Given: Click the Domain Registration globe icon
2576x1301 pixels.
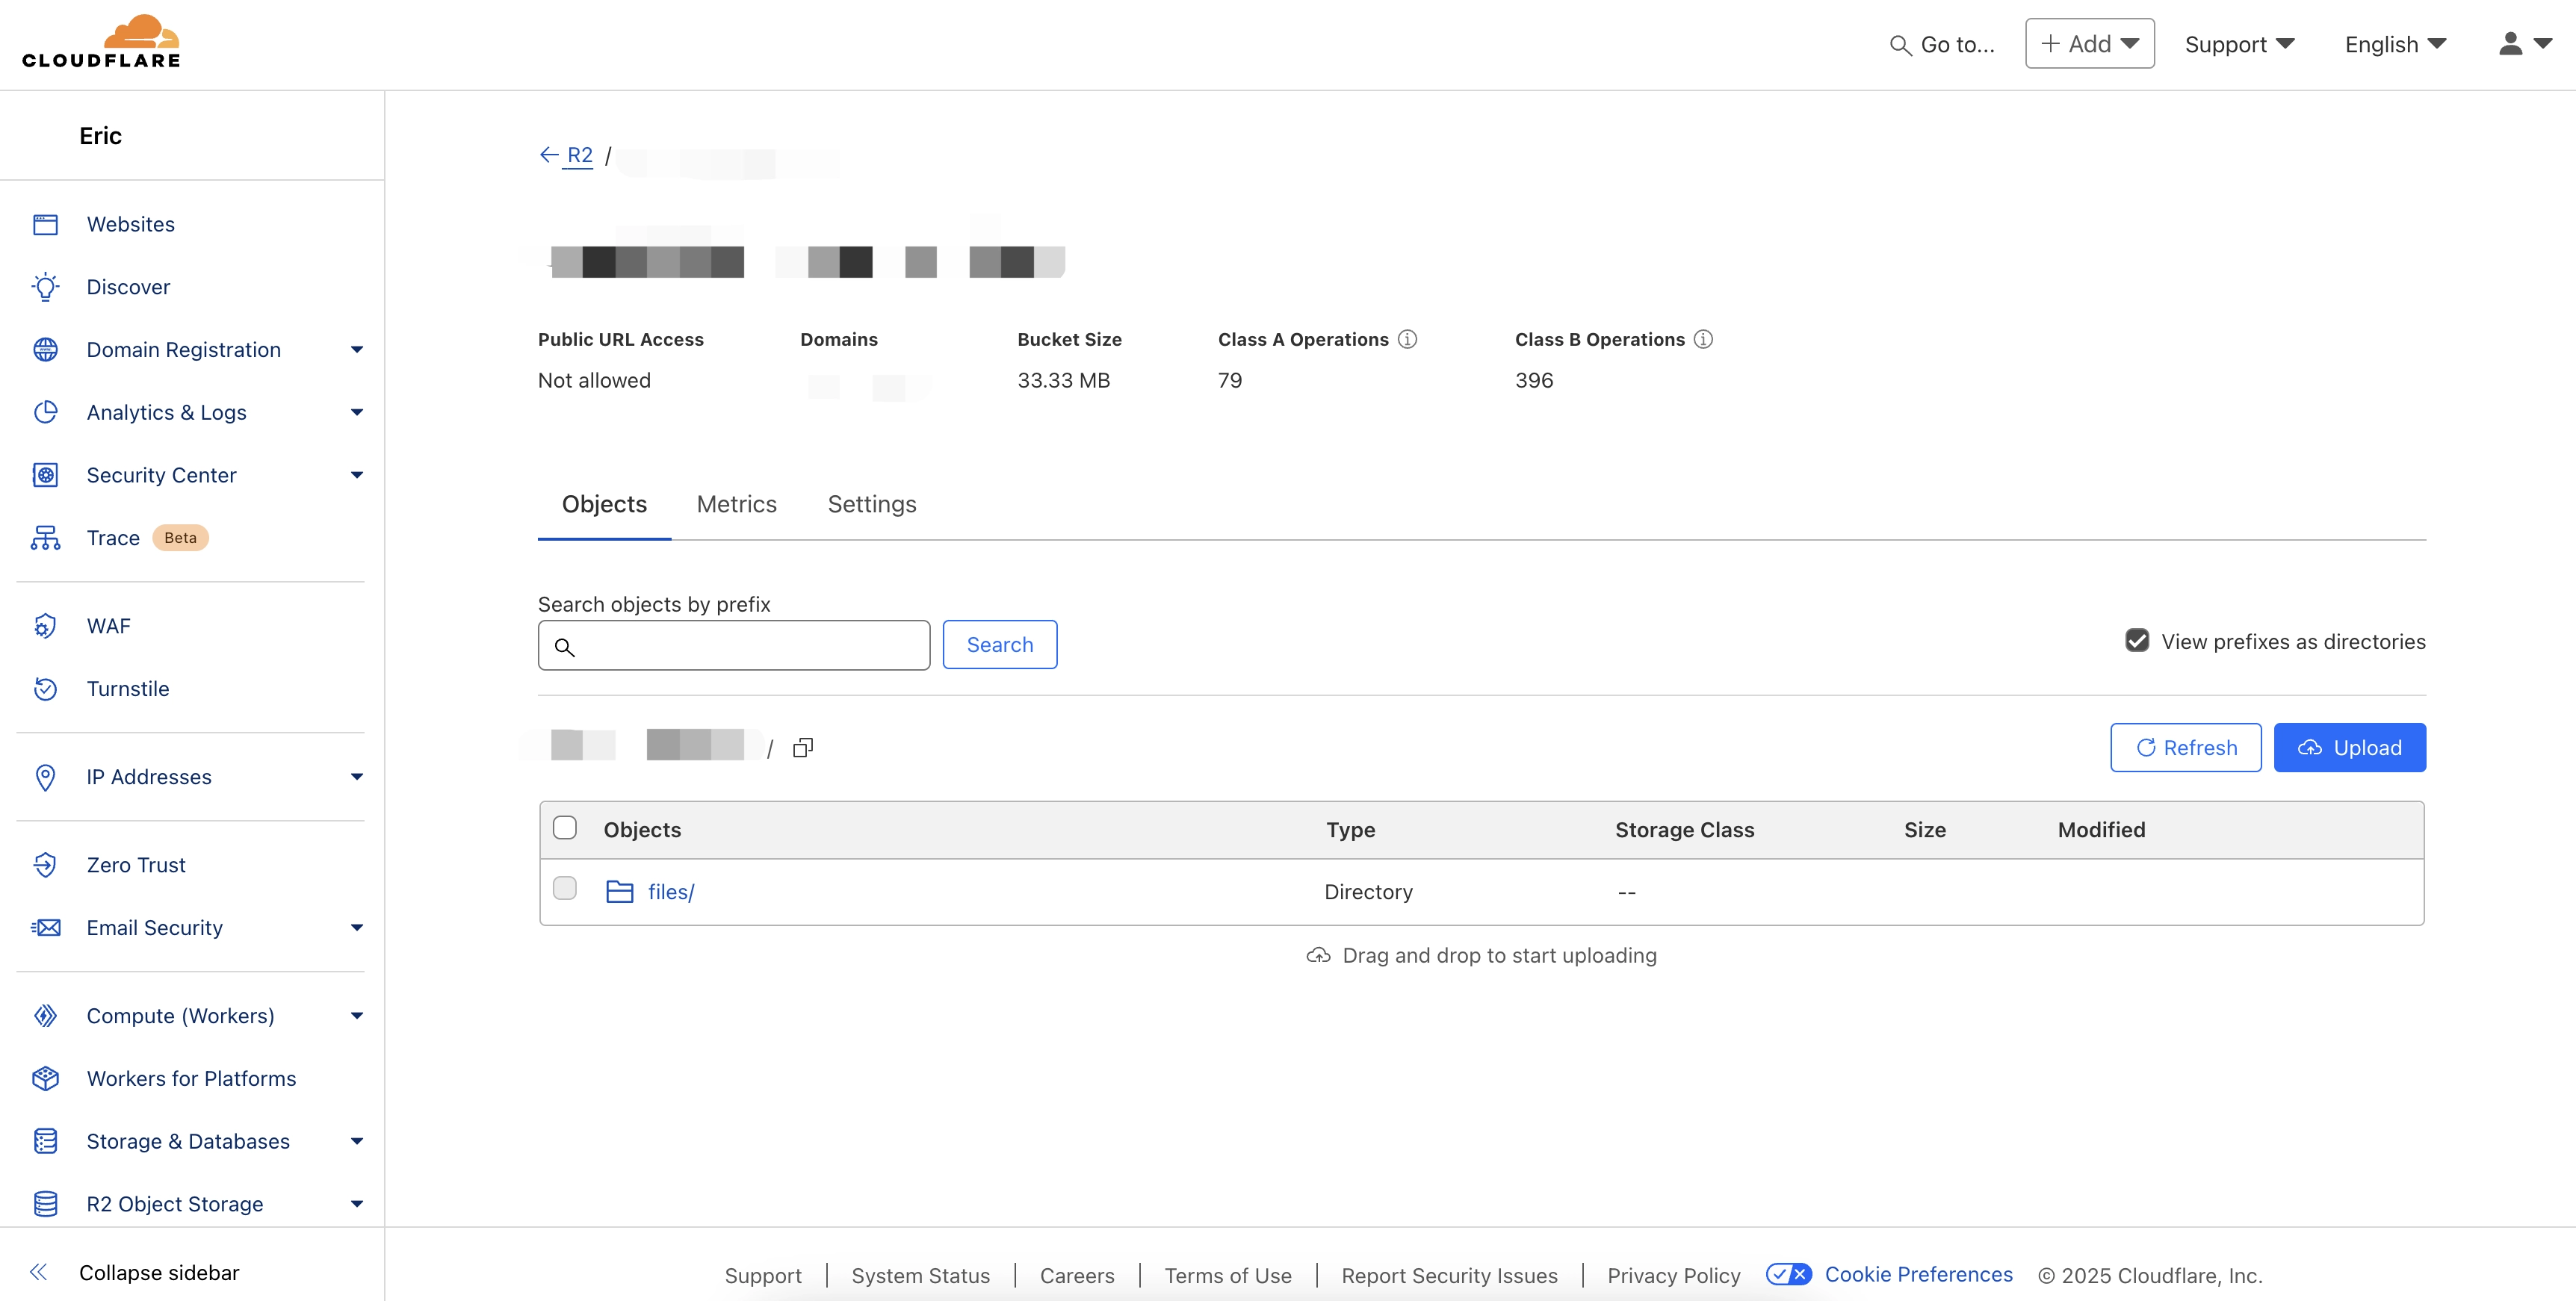Looking at the screenshot, I should (46, 350).
